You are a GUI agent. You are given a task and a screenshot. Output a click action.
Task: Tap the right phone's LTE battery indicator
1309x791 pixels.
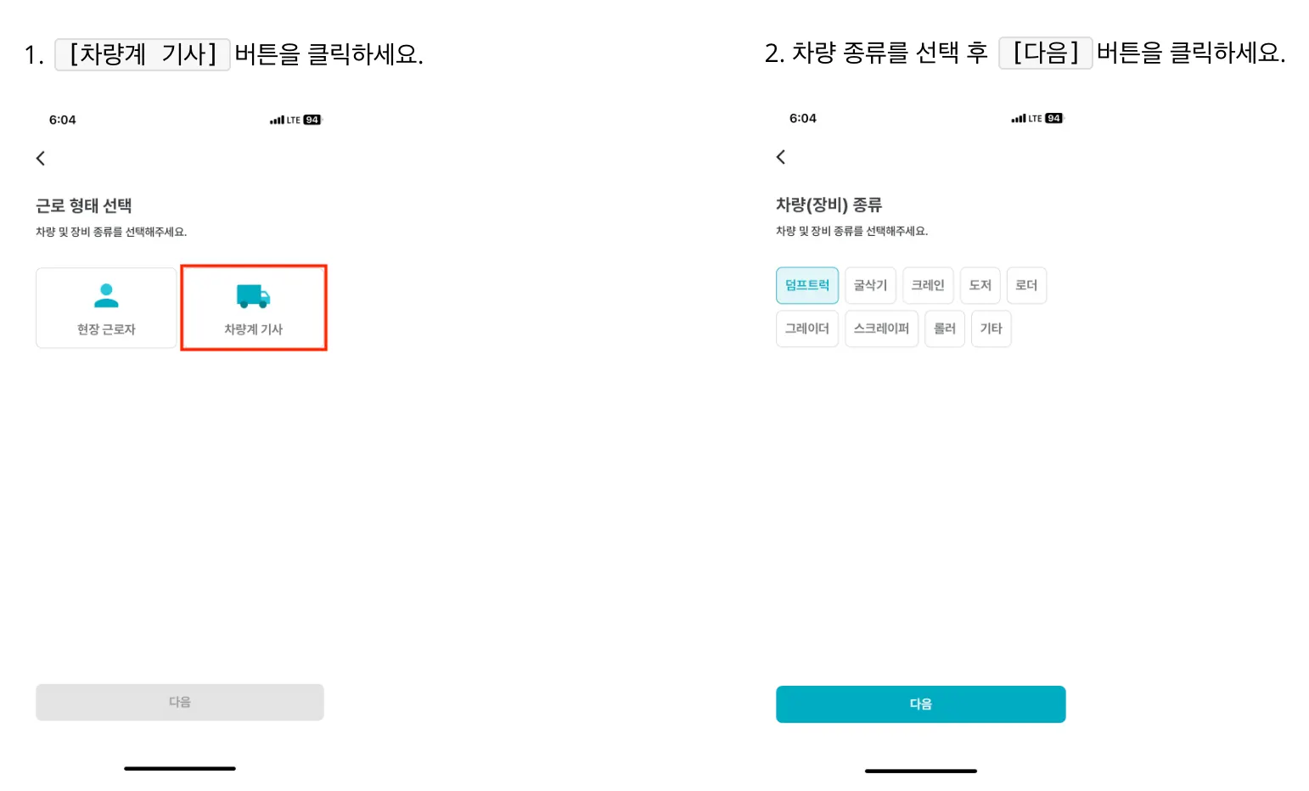tap(1053, 119)
